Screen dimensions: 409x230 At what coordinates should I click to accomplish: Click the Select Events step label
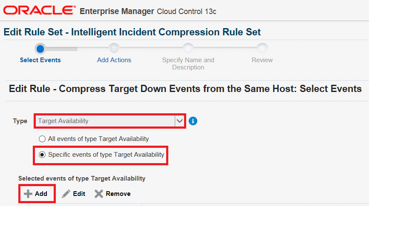40,60
